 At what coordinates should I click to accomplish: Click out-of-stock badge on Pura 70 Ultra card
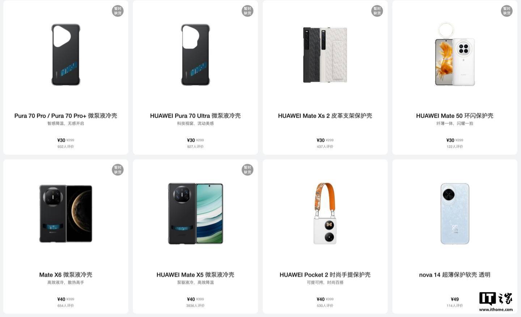point(247,11)
